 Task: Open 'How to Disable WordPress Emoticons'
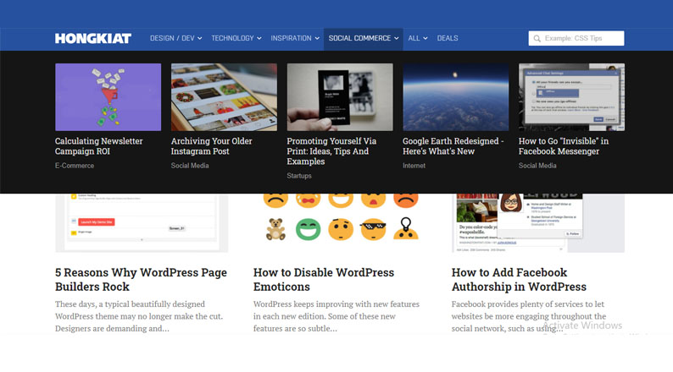point(324,280)
